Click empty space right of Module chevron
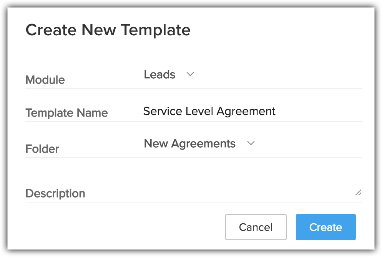Viewport: 382px width, 257px height. click(x=277, y=75)
